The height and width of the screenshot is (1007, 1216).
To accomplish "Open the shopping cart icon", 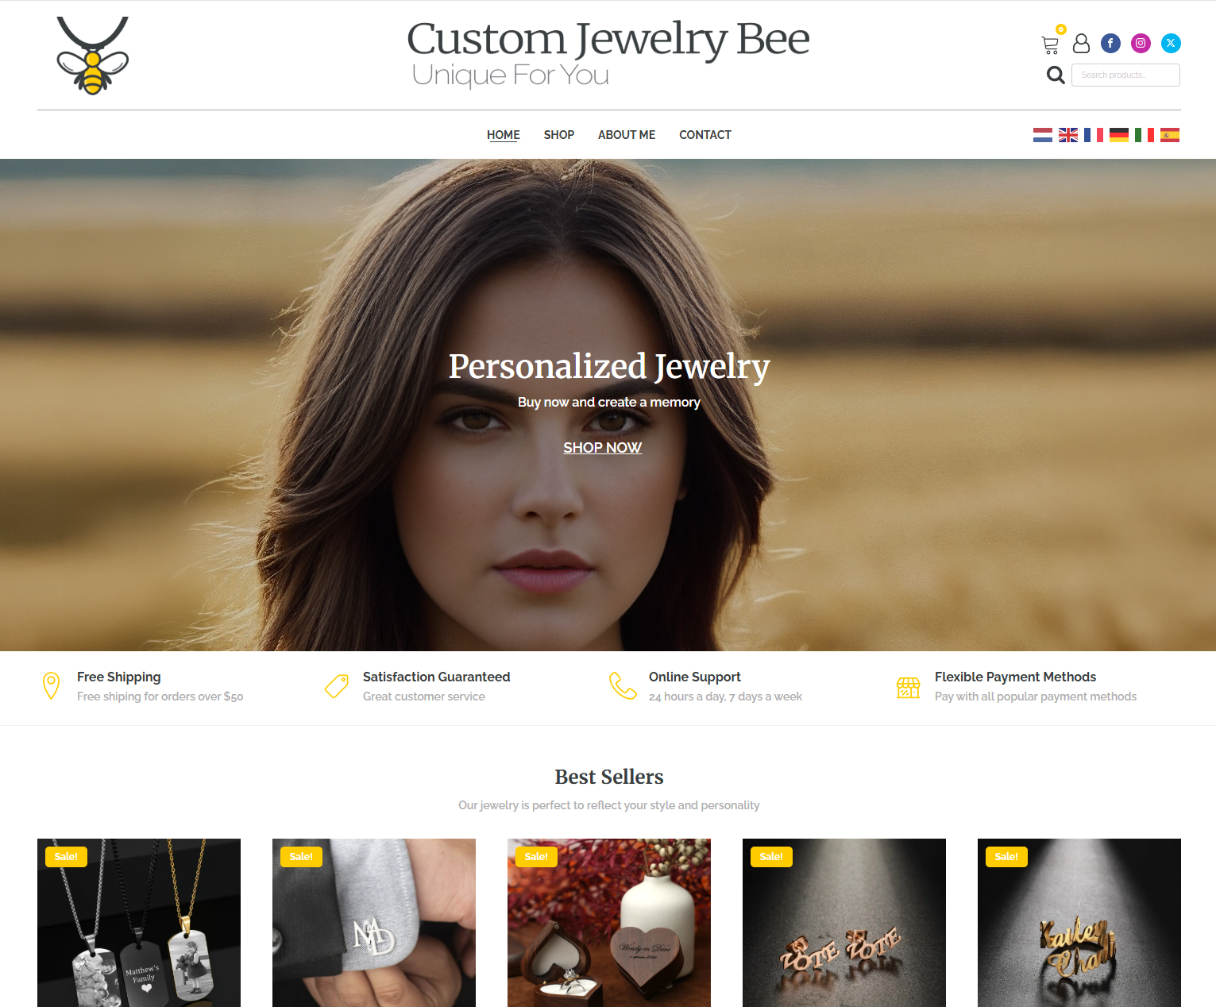I will click(x=1050, y=45).
